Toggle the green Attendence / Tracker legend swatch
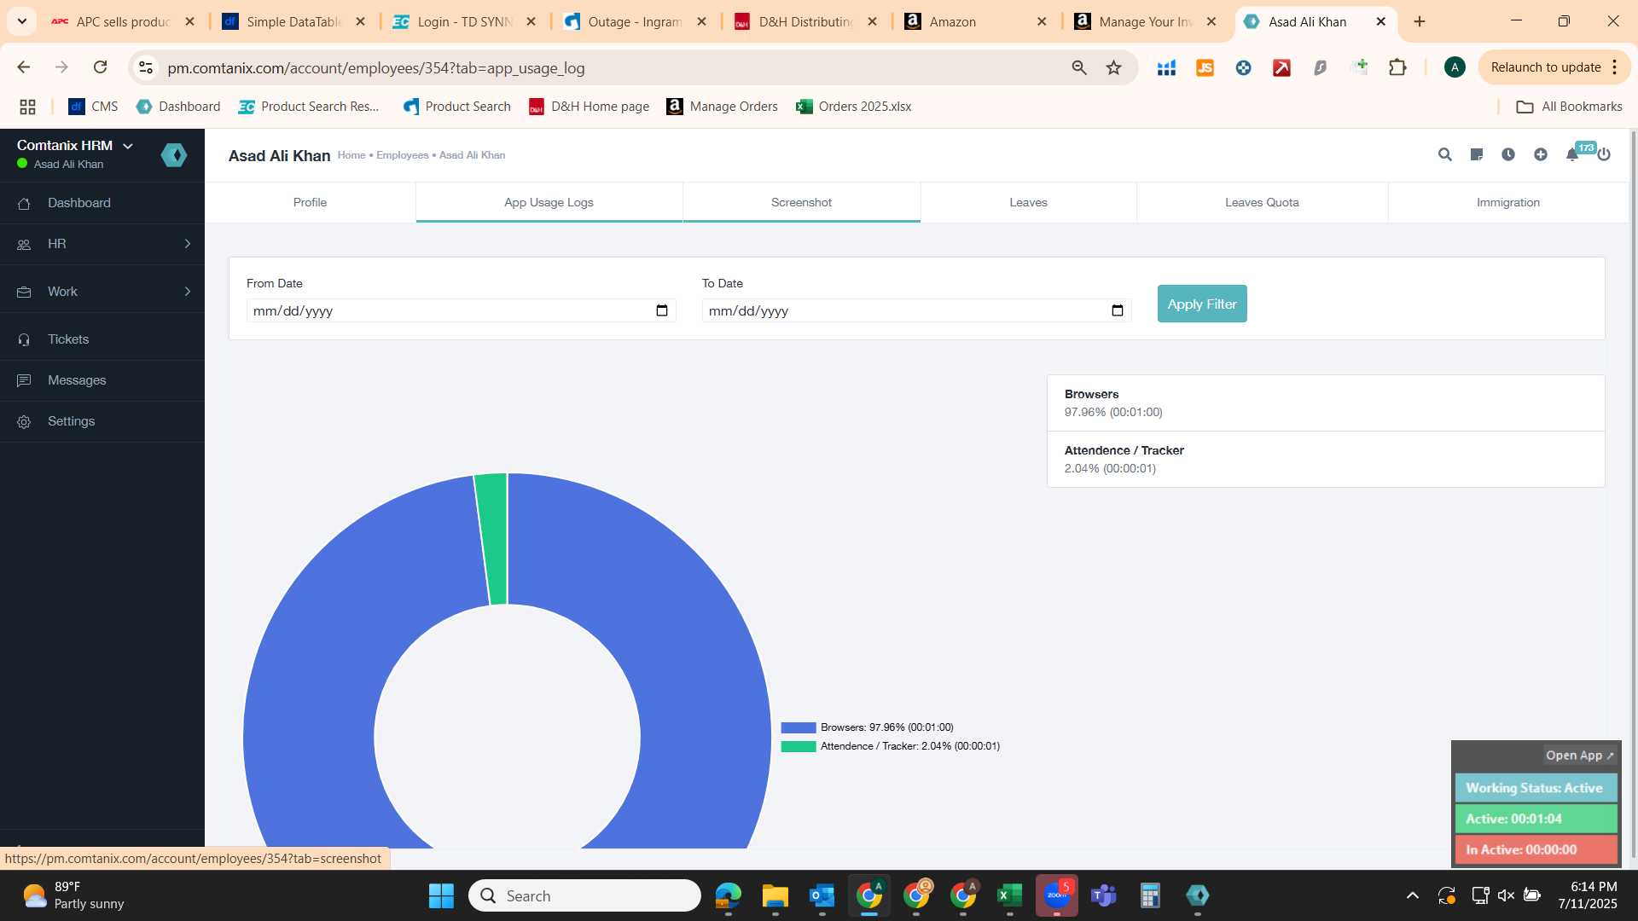Image resolution: width=1638 pixels, height=921 pixels. tap(799, 746)
